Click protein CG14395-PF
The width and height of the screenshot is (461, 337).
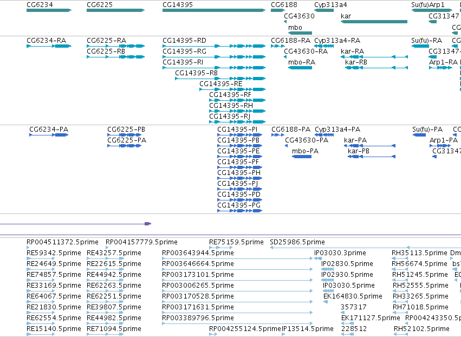[238, 162]
